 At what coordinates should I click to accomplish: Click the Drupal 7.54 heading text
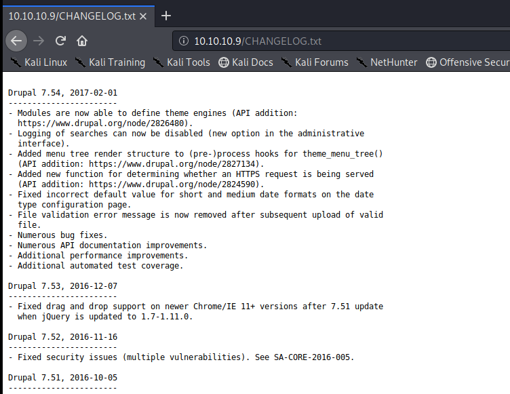click(x=63, y=93)
